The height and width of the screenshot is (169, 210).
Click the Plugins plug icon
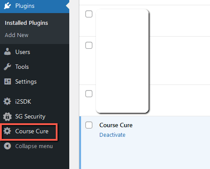pyautogui.click(x=7, y=6)
